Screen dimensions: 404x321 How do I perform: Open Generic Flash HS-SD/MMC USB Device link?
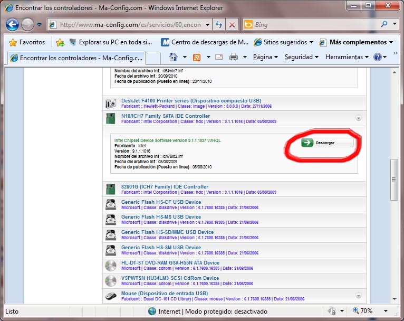tap(167, 232)
